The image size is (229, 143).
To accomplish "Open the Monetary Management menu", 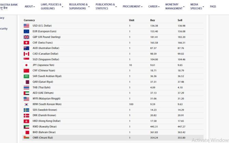I will click(x=175, y=6).
